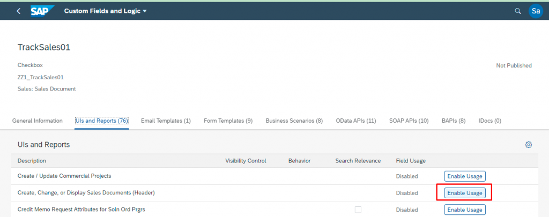The image size is (549, 217).
Task: Expand the Custom Fields and Logic menu
Action: 106,11
